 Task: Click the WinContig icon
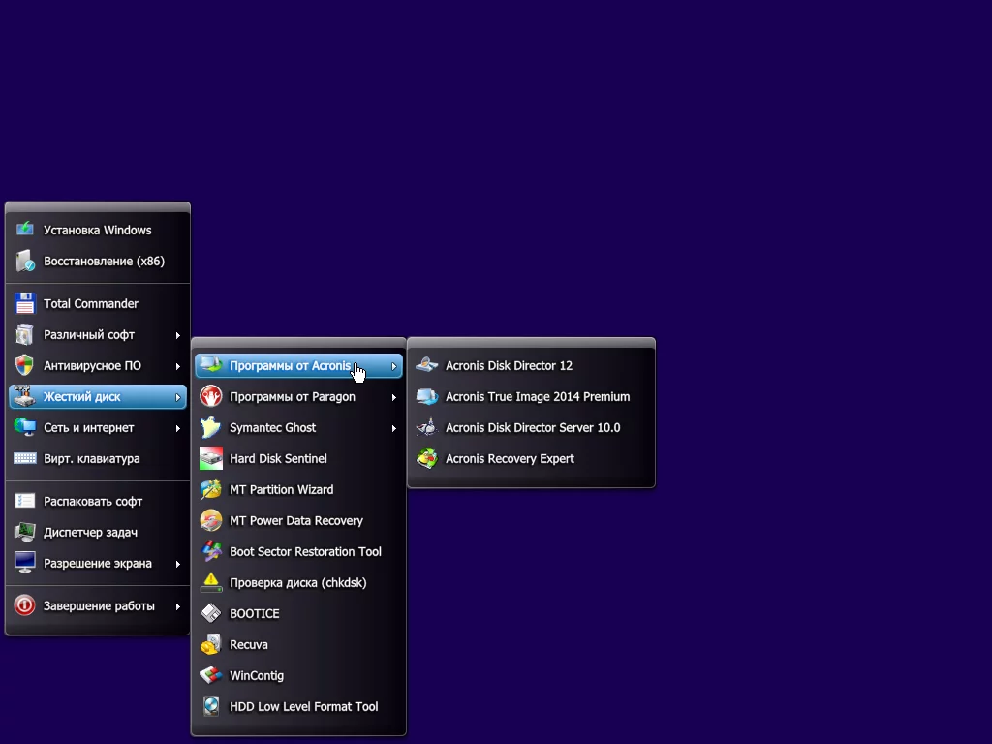[210, 675]
